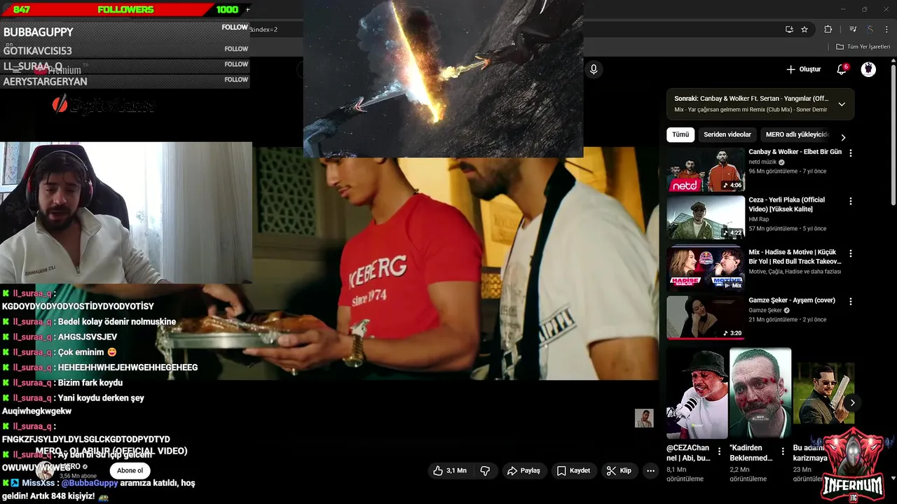Select the Seriden videolar filter chip

pyautogui.click(x=727, y=134)
